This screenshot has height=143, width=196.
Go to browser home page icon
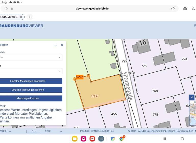[x=185, y=8]
